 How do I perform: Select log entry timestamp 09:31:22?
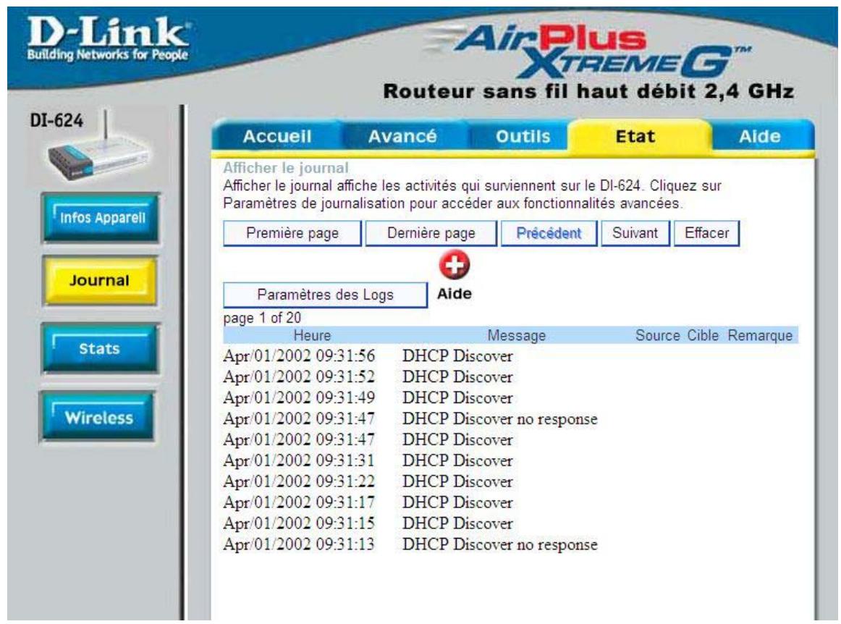(x=299, y=482)
